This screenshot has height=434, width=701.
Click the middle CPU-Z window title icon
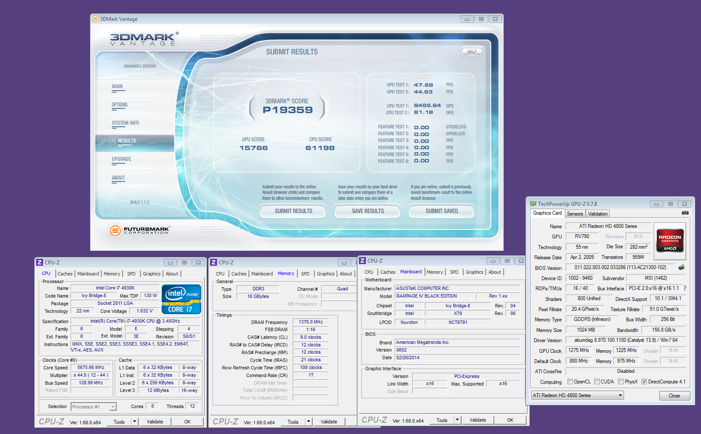(x=214, y=263)
